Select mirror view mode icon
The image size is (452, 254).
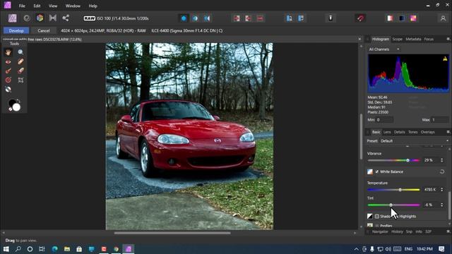click(207, 18)
